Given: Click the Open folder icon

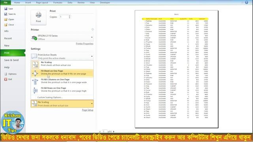Looking at the screenshot, I should point(6,19).
